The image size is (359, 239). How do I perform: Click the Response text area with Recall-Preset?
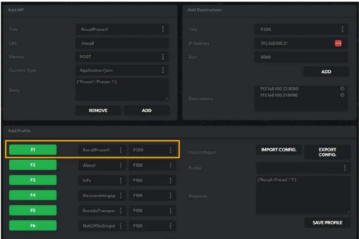(303, 195)
